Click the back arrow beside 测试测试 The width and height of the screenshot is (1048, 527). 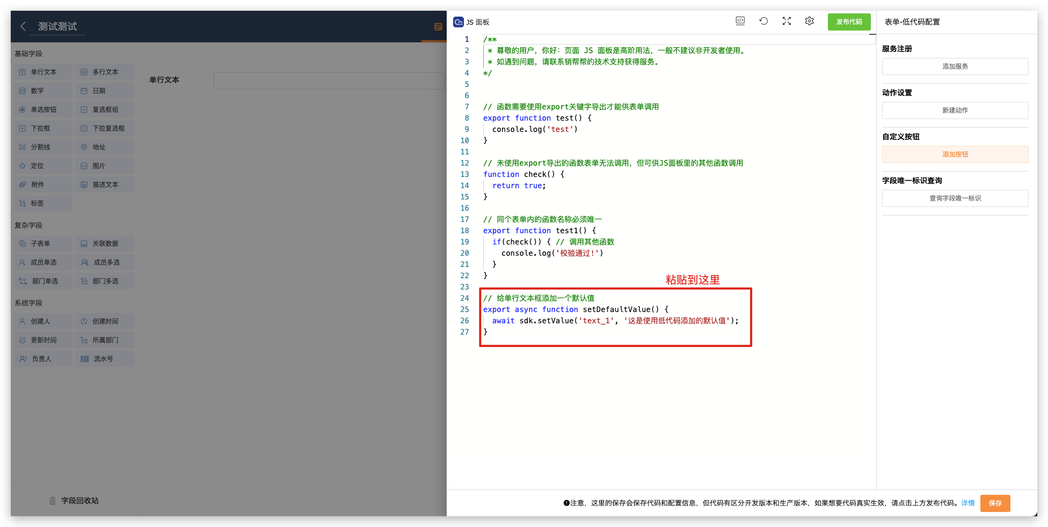click(x=23, y=26)
